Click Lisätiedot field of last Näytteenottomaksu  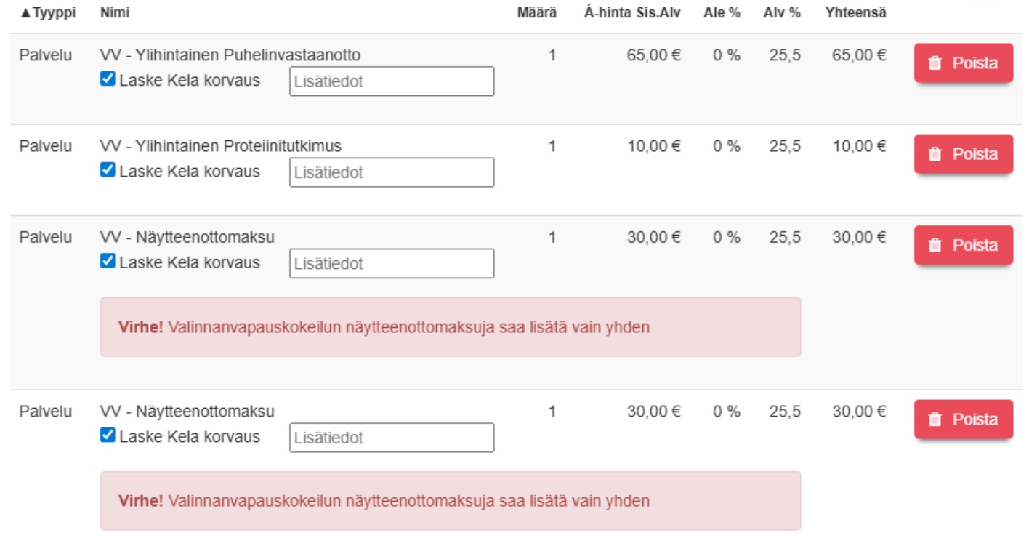392,438
